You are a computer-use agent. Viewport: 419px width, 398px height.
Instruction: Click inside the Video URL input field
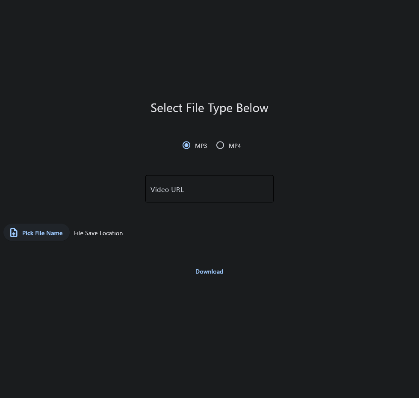(x=209, y=189)
